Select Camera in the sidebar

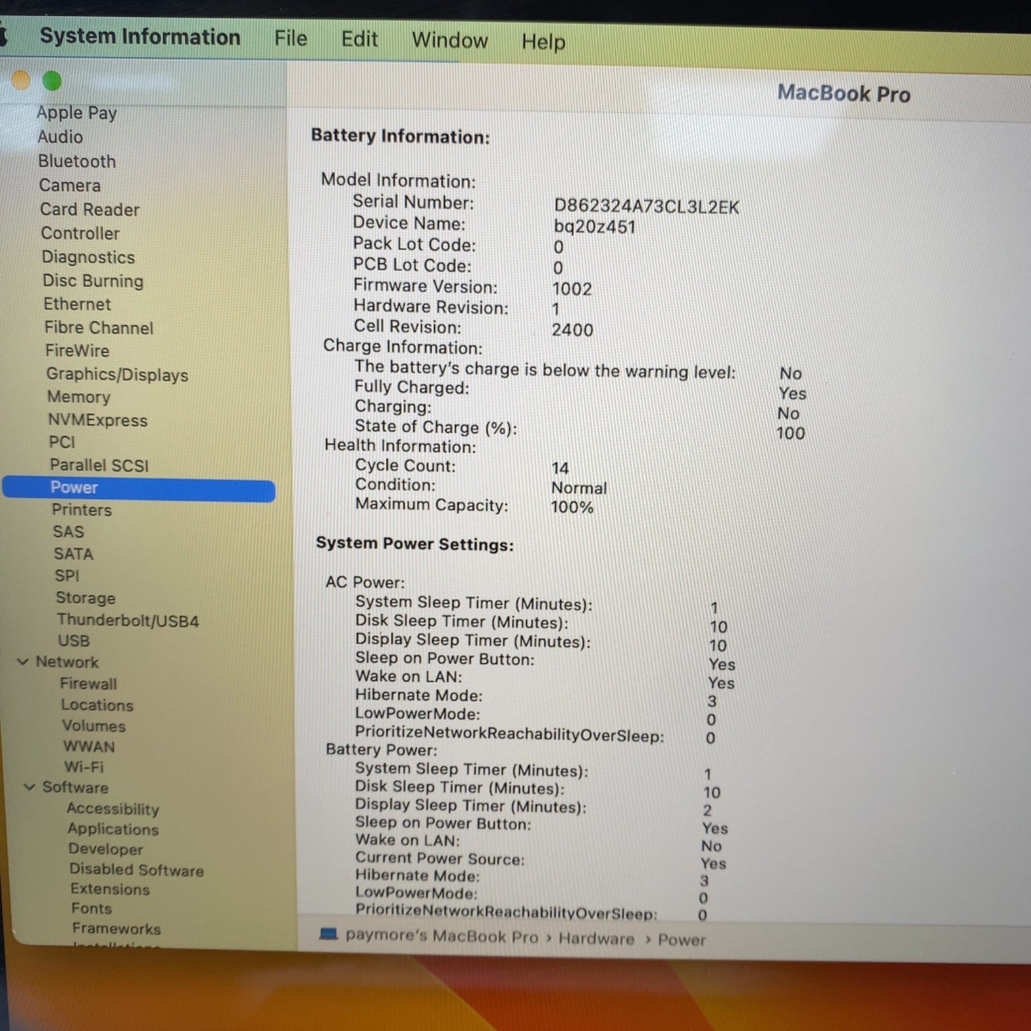point(70,185)
